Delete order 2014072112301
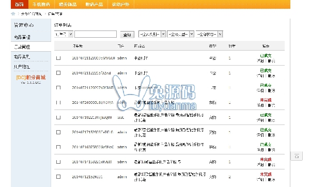The image size is (310, 187). click(271, 61)
